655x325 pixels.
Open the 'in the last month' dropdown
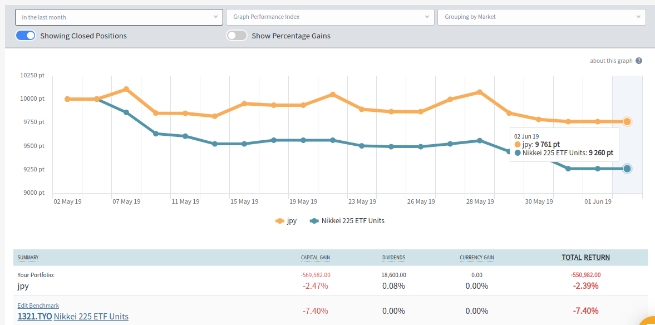click(119, 17)
